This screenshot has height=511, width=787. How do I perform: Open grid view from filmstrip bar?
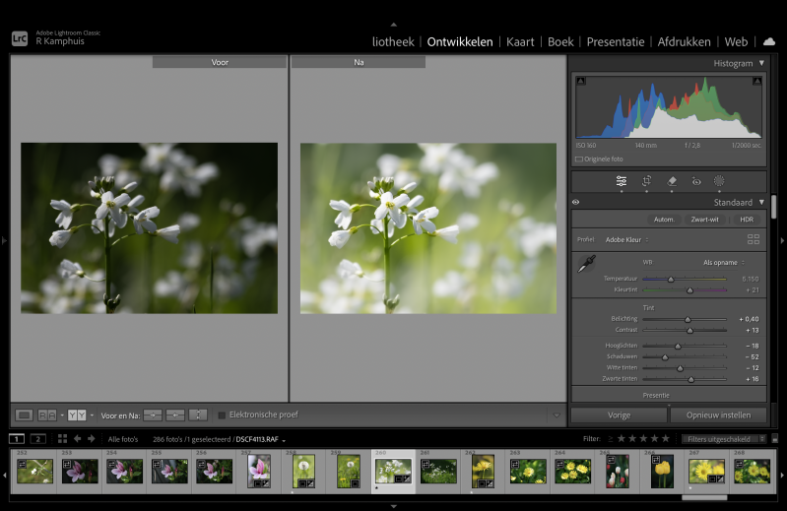(x=62, y=439)
